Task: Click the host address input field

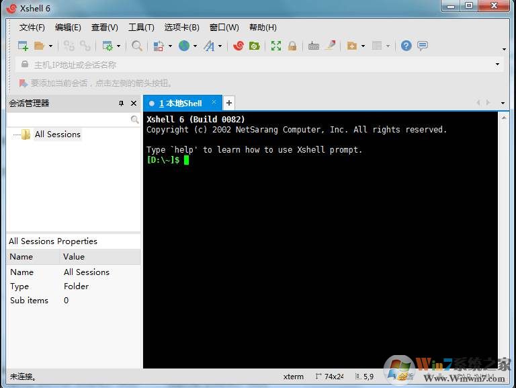Action: tap(255, 65)
